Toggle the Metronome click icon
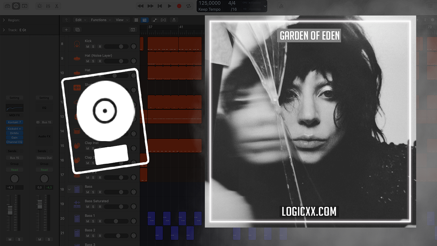The width and height of the screenshot is (437, 246). click(281, 6)
